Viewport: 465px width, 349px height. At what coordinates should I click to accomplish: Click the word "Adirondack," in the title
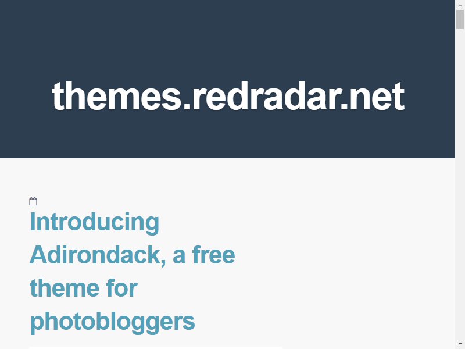[x=98, y=255]
